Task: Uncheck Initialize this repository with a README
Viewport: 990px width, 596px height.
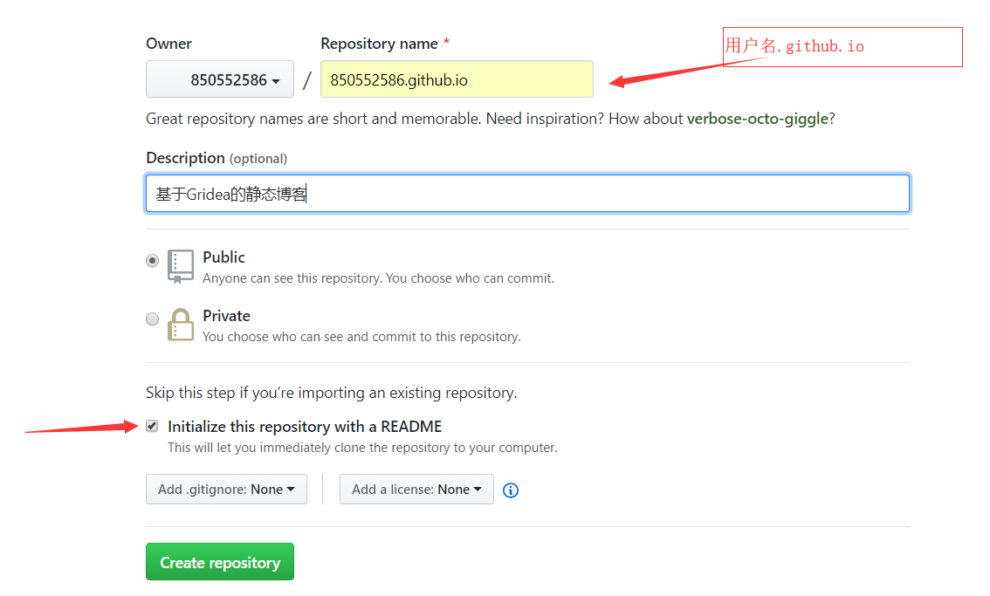Action: click(x=152, y=426)
